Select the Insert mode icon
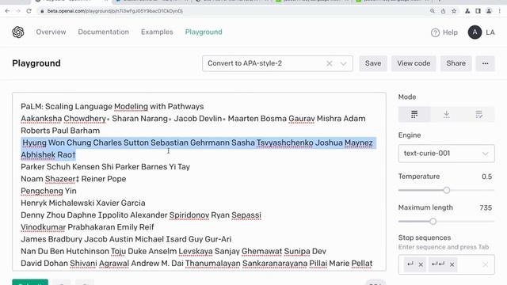The height and width of the screenshot is (285, 507). click(x=447, y=114)
